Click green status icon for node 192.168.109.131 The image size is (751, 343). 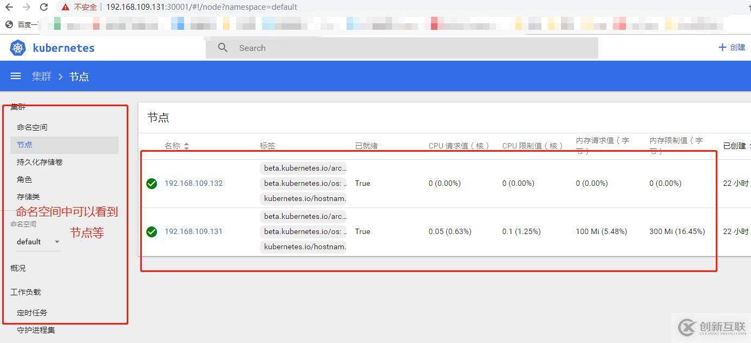point(152,232)
